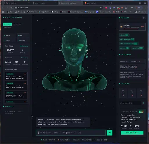Select the user understanding tag chip
149x144 pixels.
(129, 44)
